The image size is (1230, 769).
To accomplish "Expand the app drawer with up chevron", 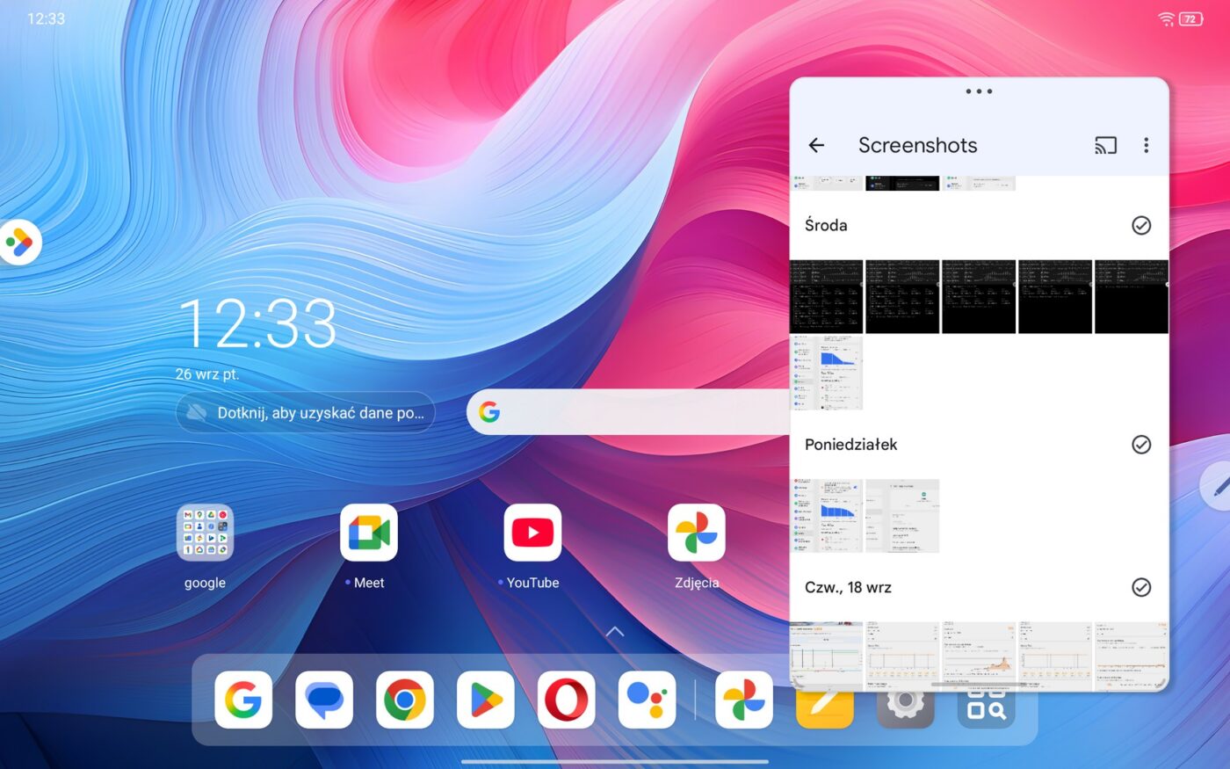I will click(615, 632).
